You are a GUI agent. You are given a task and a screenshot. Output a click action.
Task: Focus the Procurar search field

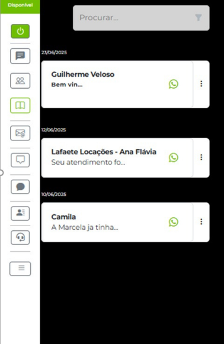coord(141,18)
